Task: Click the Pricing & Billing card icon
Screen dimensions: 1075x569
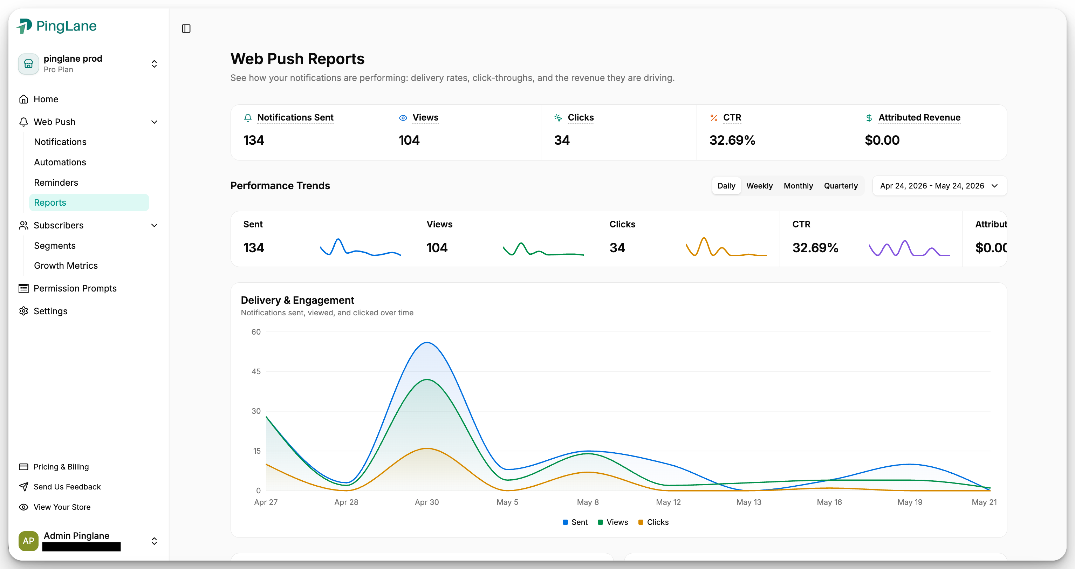Action: [x=24, y=467]
